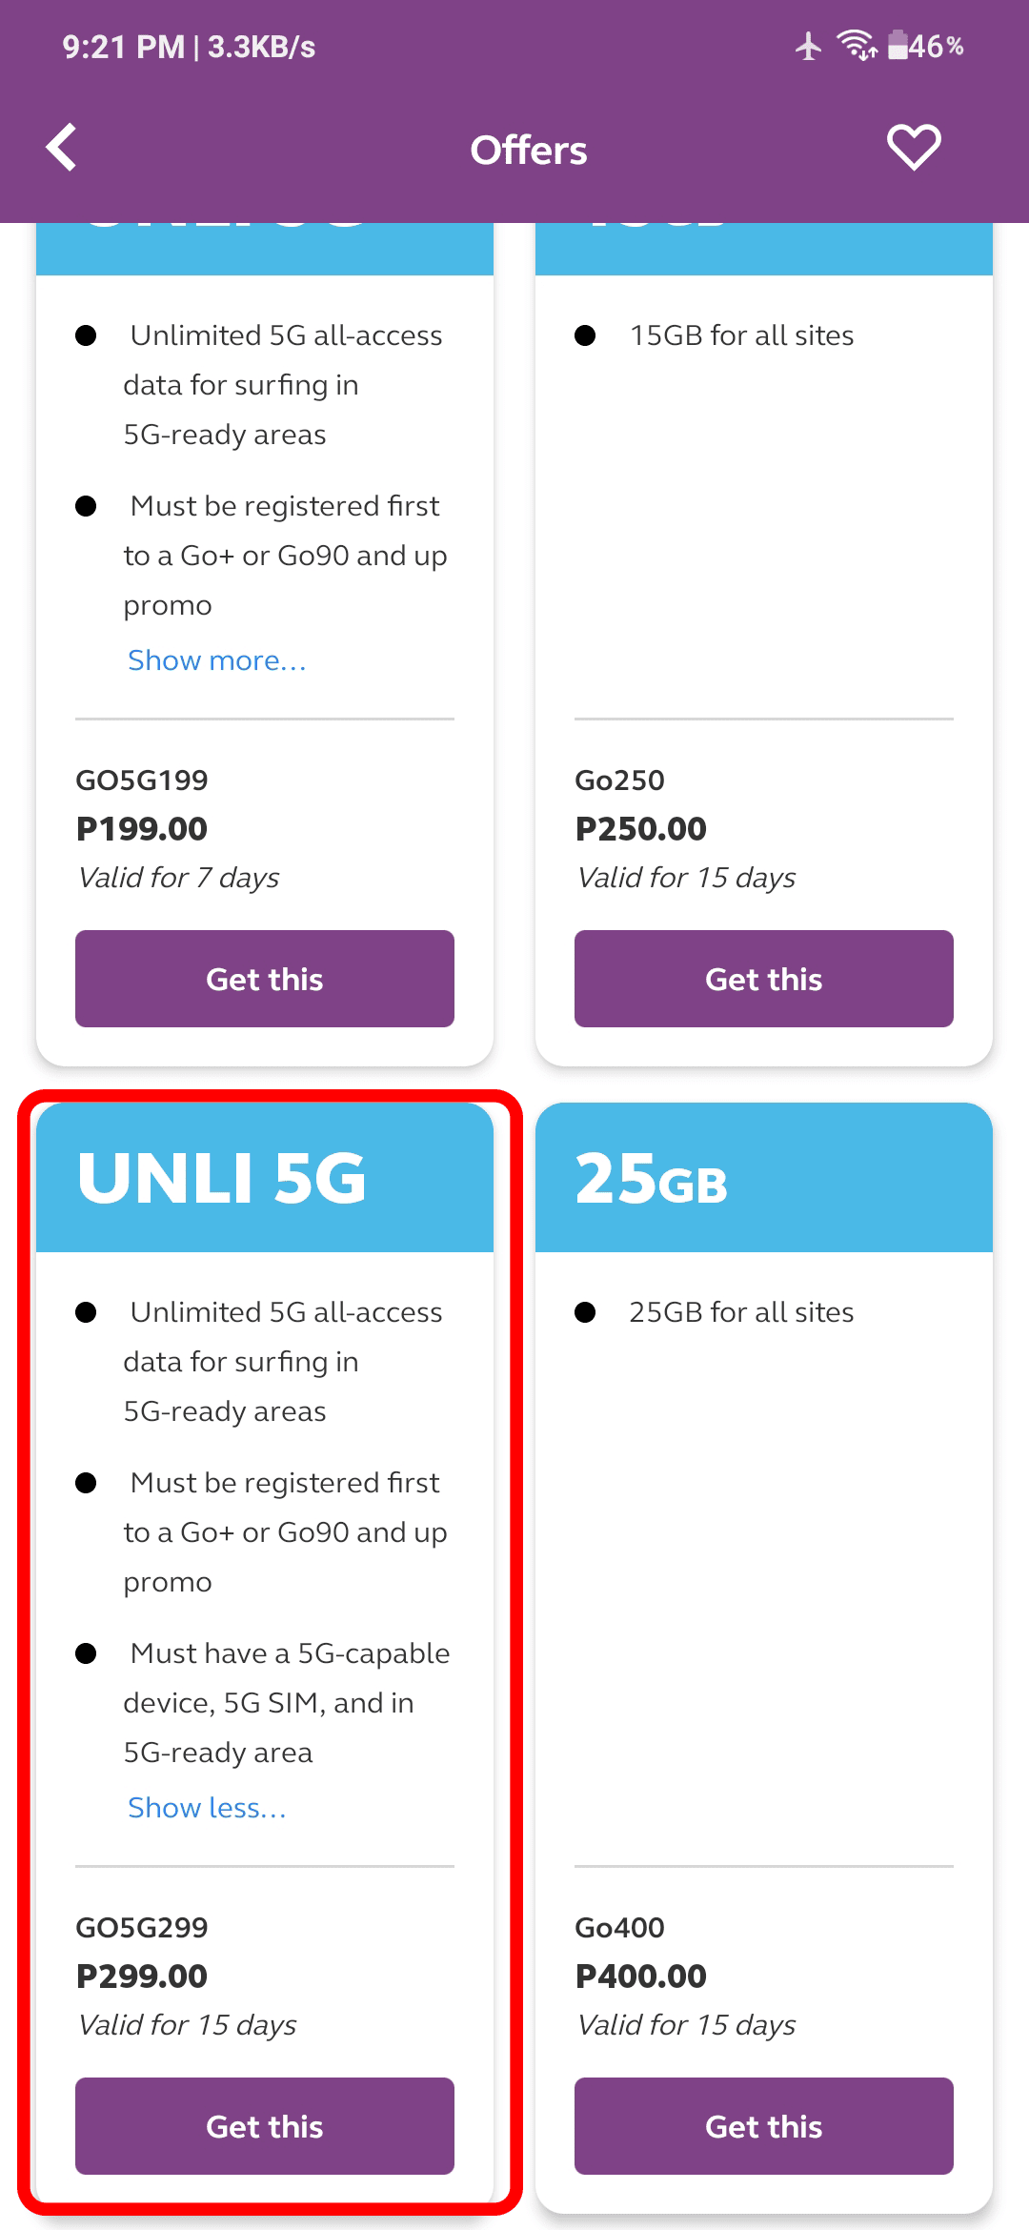Collapse details via 'Show less...' on UNLI 5G card

(x=206, y=1806)
